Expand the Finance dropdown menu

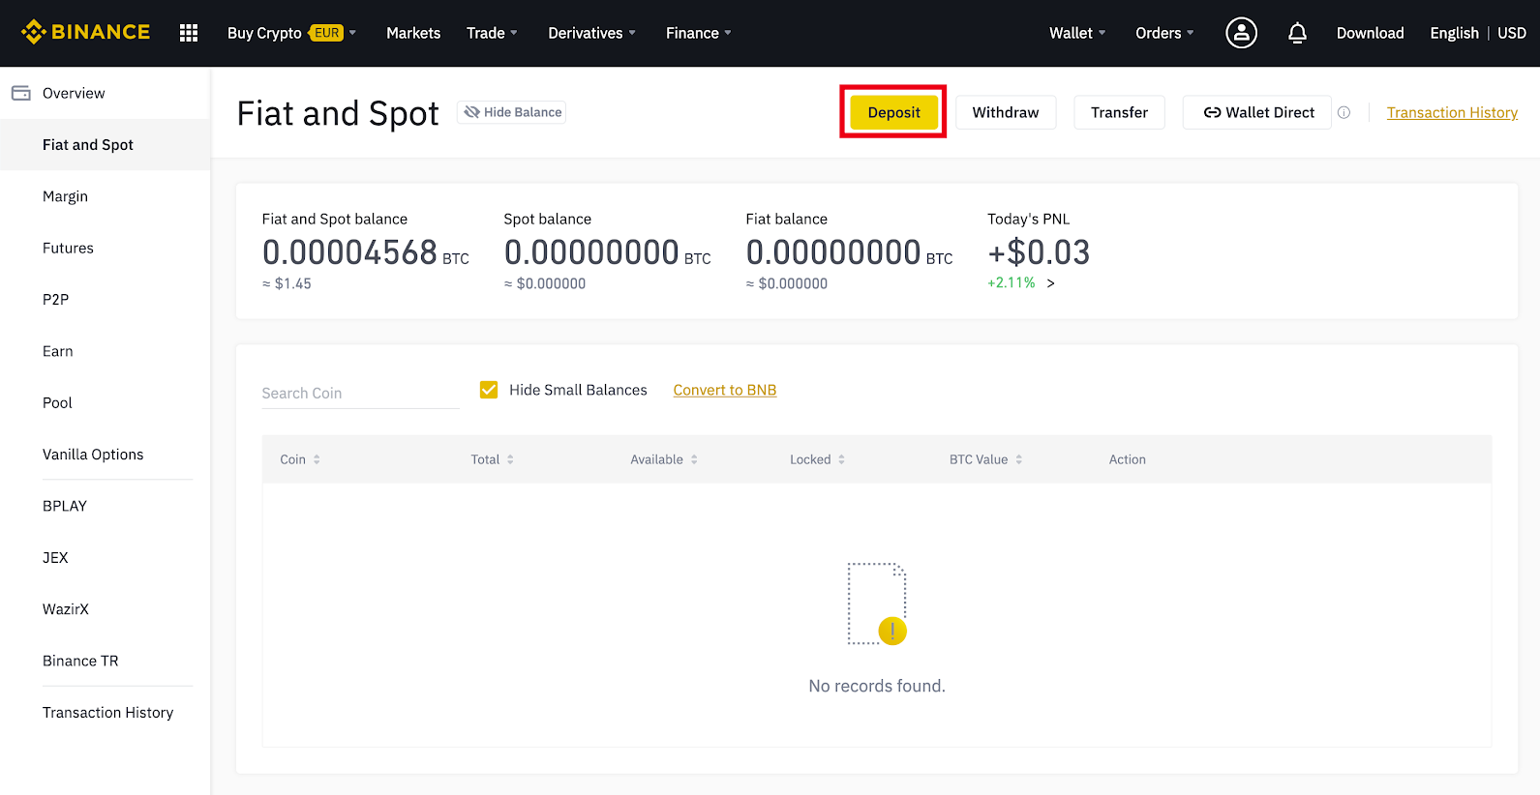click(x=698, y=33)
